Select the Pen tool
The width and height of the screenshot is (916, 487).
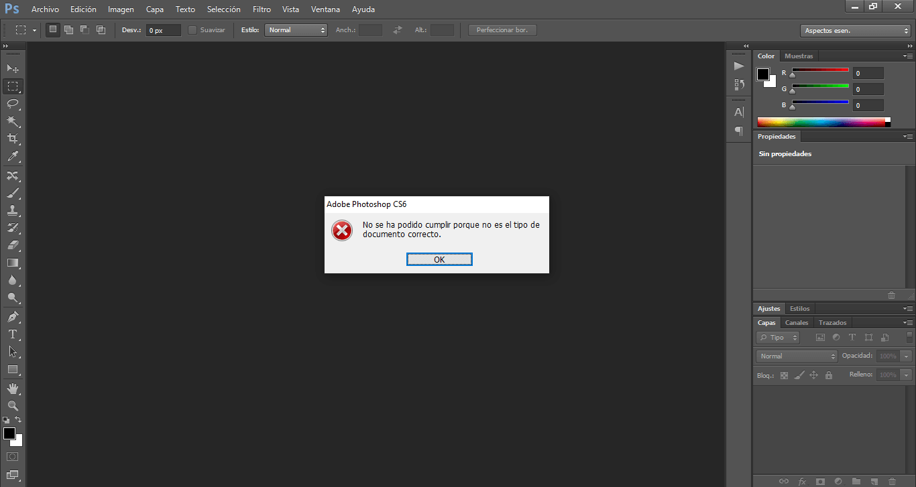pyautogui.click(x=13, y=316)
